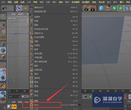This screenshot has height=110, width=131.
Task: Click the Make Editable icon in left toolbar
Action: click(3, 16)
